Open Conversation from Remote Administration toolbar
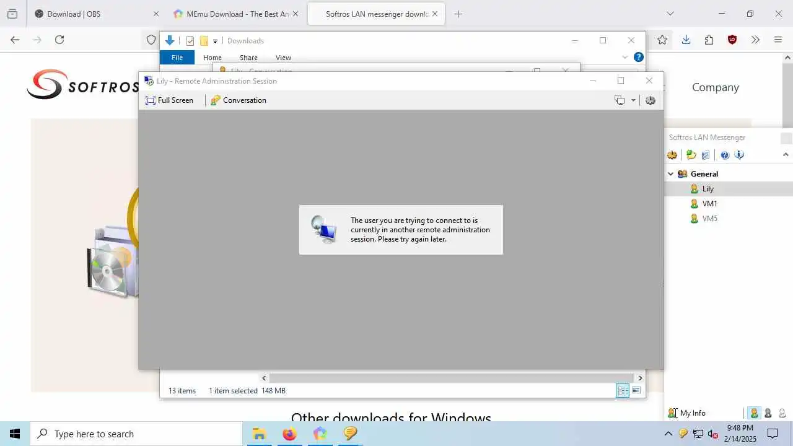 [x=239, y=100]
